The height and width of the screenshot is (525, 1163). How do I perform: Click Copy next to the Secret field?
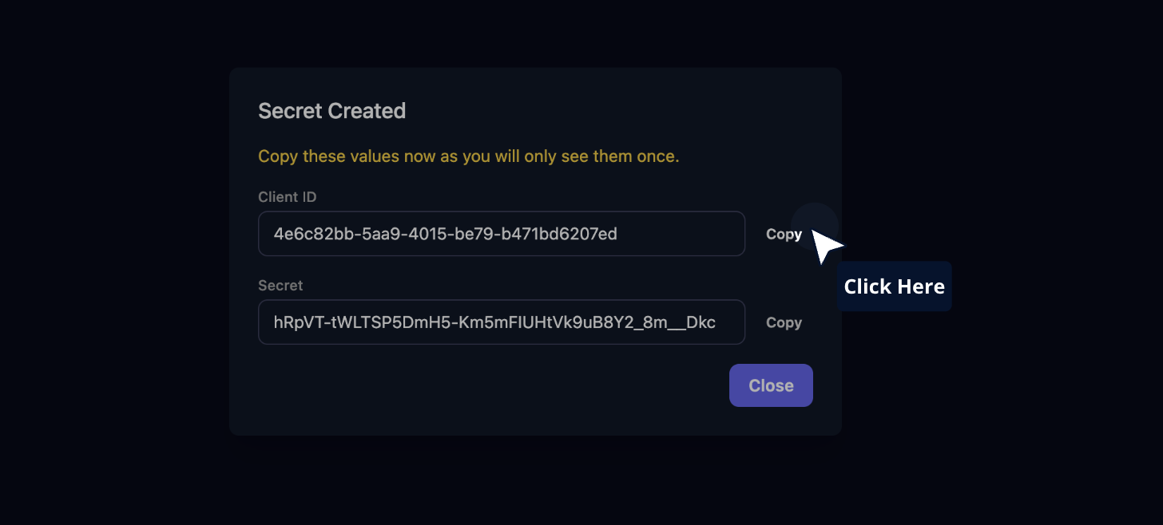click(783, 322)
